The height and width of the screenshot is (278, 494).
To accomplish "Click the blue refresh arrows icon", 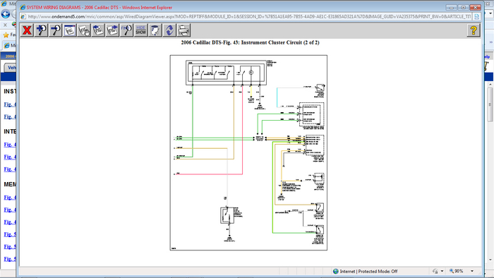I will click(169, 30).
